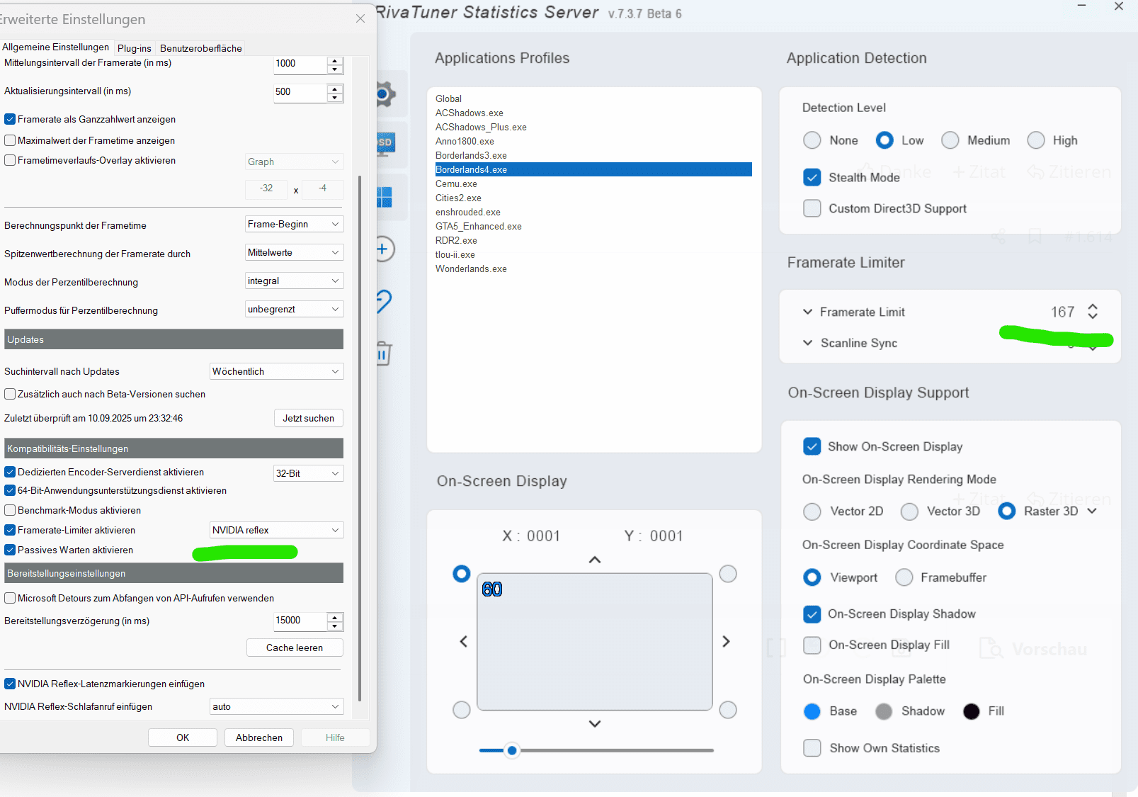Click the curved arrow icon below the plus button

pos(384,301)
